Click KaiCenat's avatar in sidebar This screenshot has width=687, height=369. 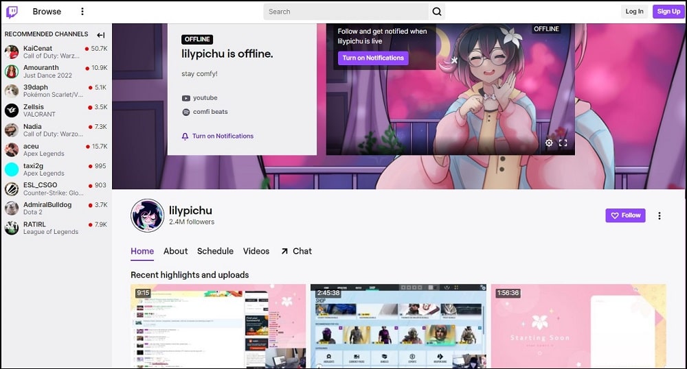[x=12, y=52]
